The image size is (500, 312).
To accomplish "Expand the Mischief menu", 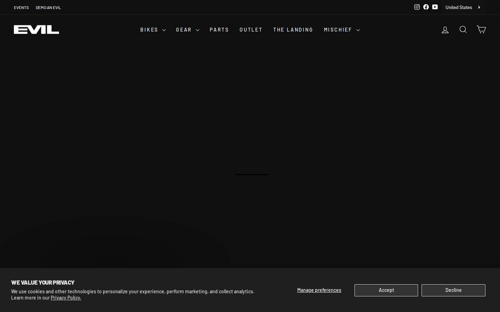I will (342, 30).
